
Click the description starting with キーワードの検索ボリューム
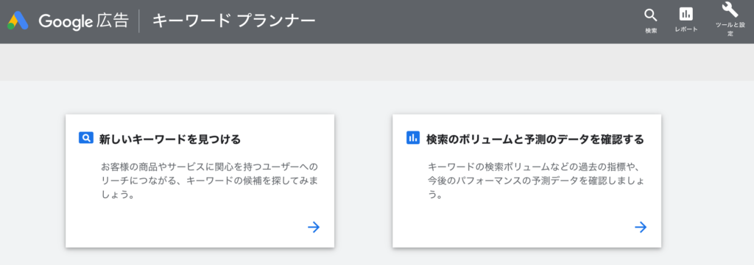(536, 181)
